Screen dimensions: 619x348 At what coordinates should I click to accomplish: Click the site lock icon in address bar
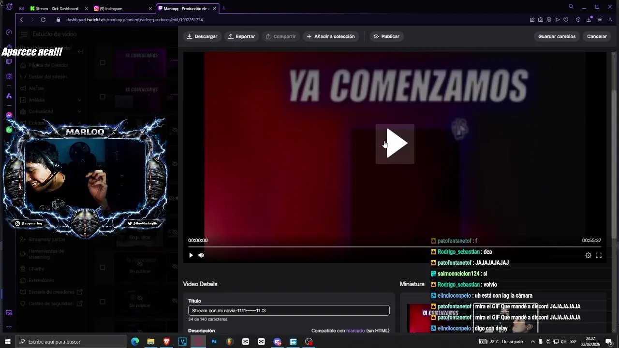[58, 20]
